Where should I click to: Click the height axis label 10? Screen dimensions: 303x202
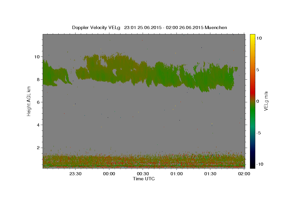coord(37,57)
